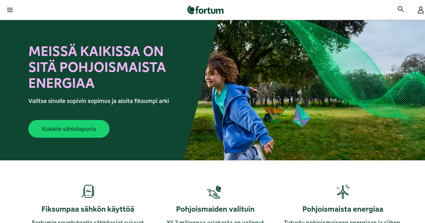The image size is (425, 223).
Task: Select the smartphone app icon
Action: click(88, 191)
